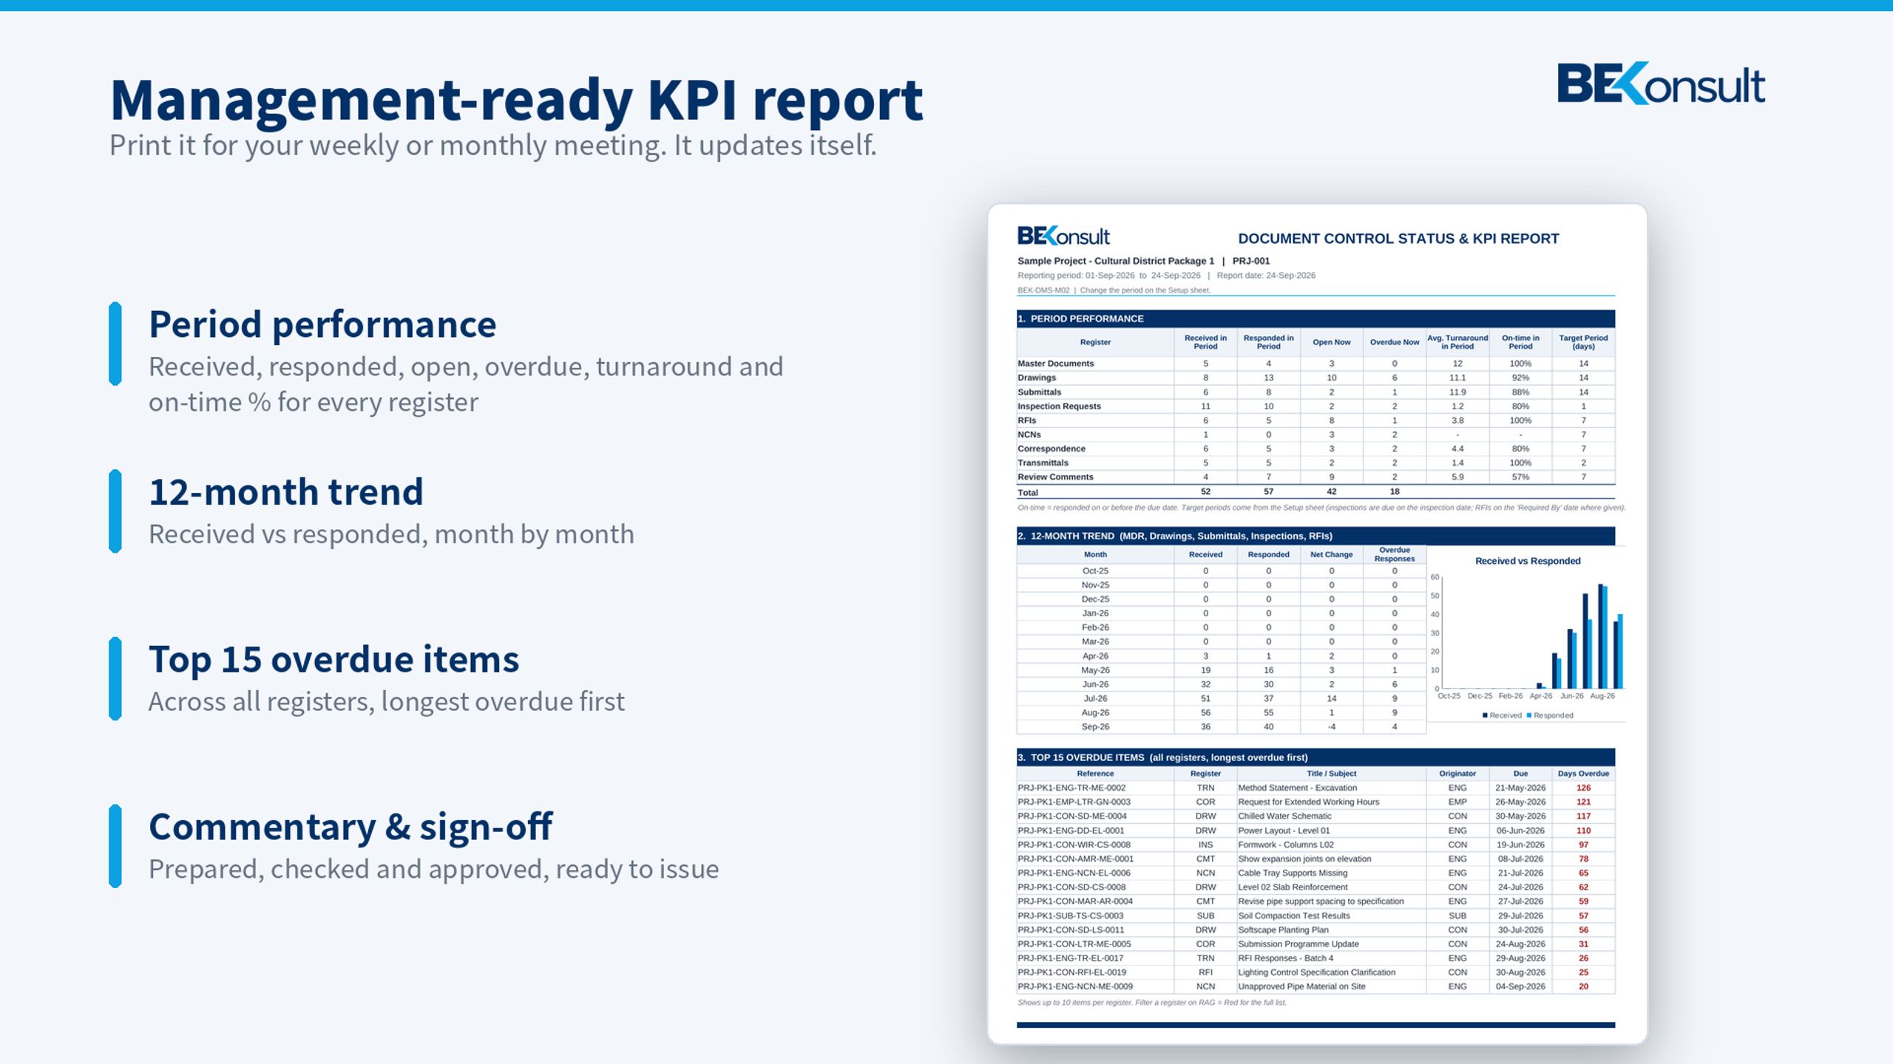Click the 12-month trend heading
This screenshot has width=1893, height=1064.
286,491
